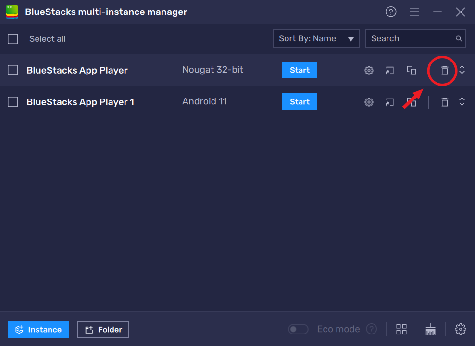Tick the Select all checkbox
This screenshot has width=475, height=346.
click(12, 39)
